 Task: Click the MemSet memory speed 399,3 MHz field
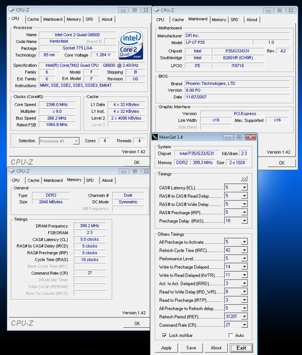click(x=203, y=162)
